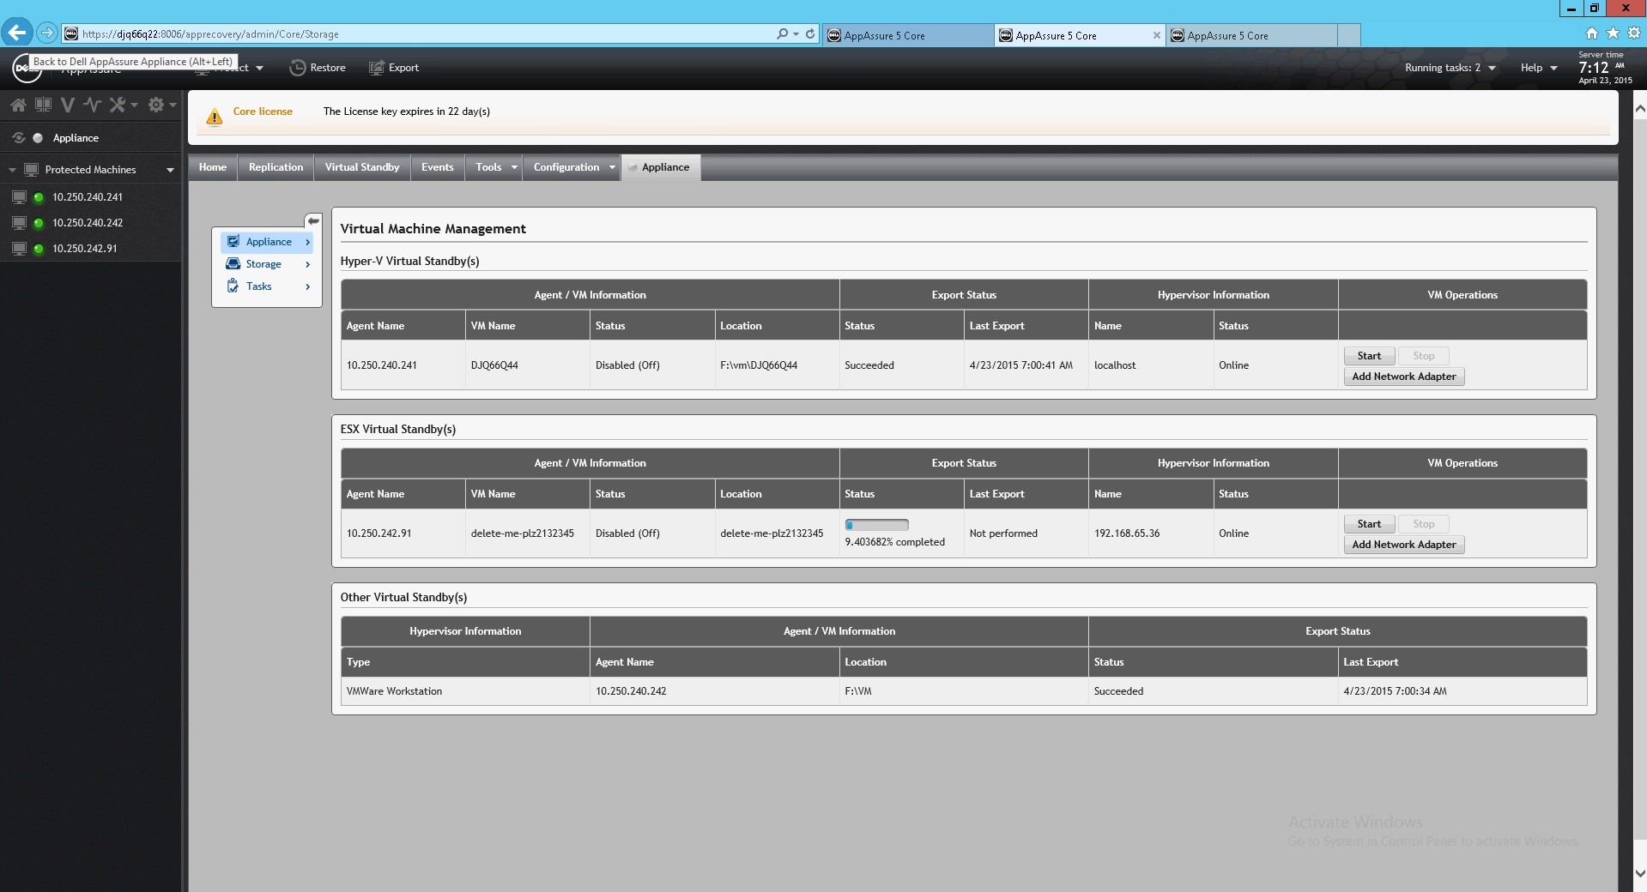
Task: Click the Export icon in header
Action: pyautogui.click(x=376, y=68)
